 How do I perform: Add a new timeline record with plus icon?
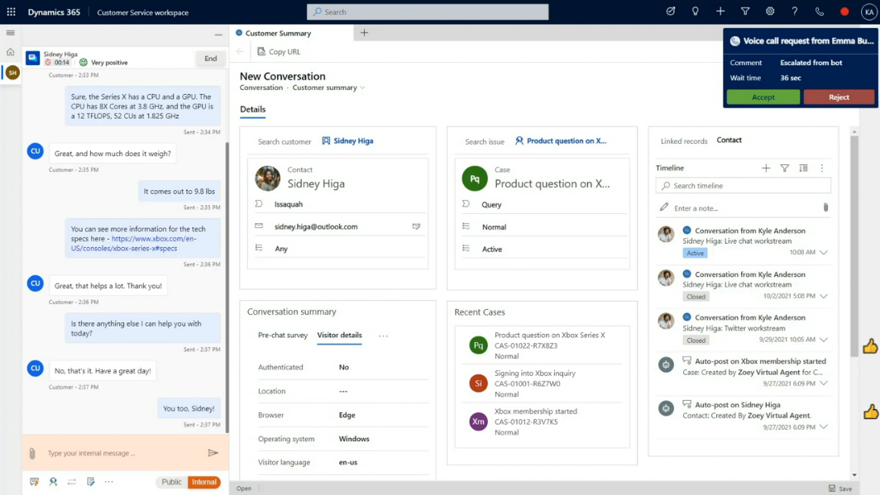pyautogui.click(x=766, y=168)
